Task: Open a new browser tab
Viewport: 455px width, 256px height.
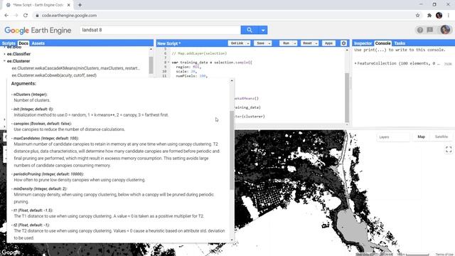Action: click(80, 5)
